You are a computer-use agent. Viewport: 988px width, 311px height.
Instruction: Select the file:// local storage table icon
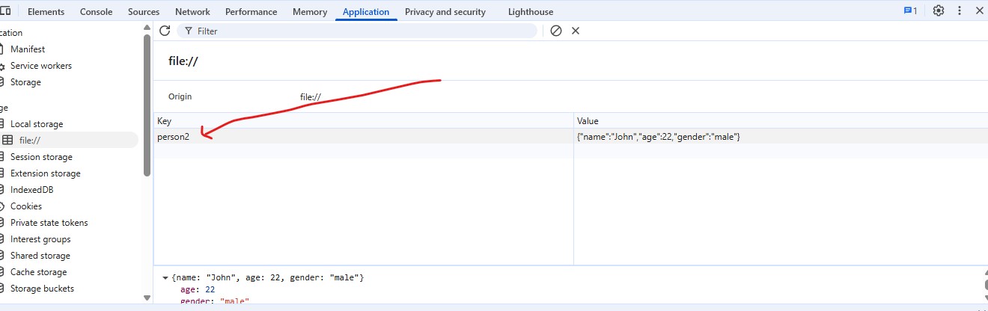tap(7, 141)
